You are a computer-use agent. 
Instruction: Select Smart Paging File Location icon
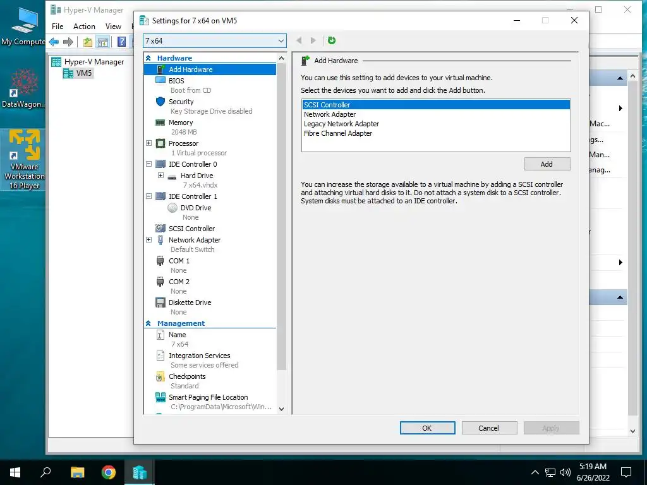pos(160,397)
